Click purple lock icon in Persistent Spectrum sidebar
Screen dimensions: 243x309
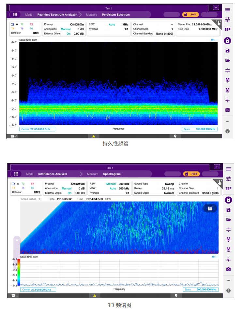tap(227, 41)
